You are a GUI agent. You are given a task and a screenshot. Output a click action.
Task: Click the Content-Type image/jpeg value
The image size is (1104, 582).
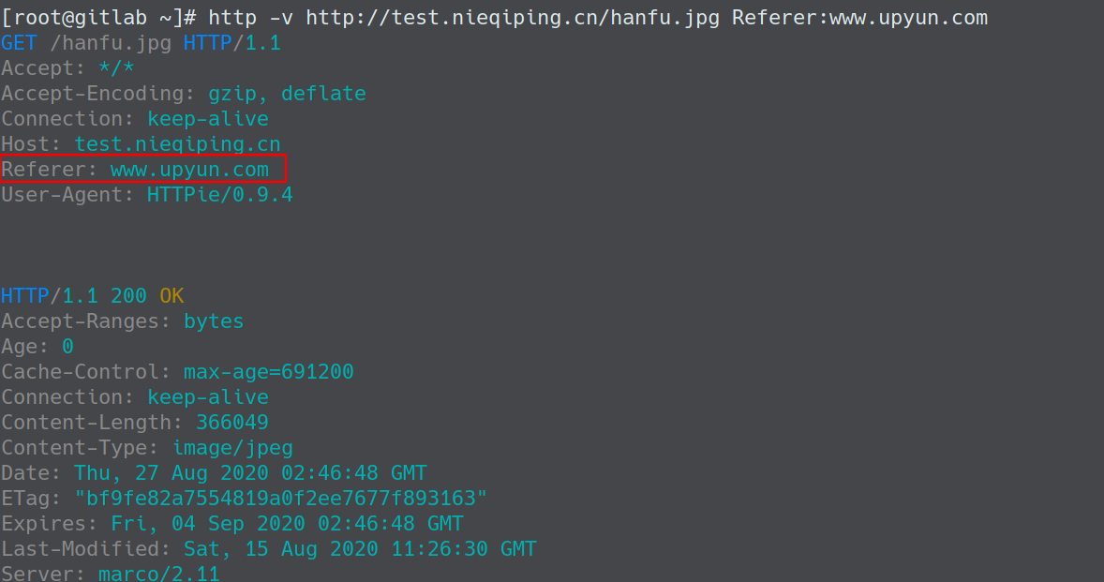[232, 448]
